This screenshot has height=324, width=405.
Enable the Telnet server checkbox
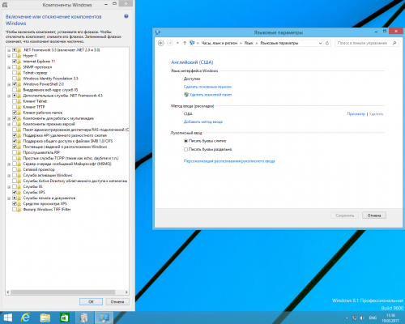click(x=15, y=73)
